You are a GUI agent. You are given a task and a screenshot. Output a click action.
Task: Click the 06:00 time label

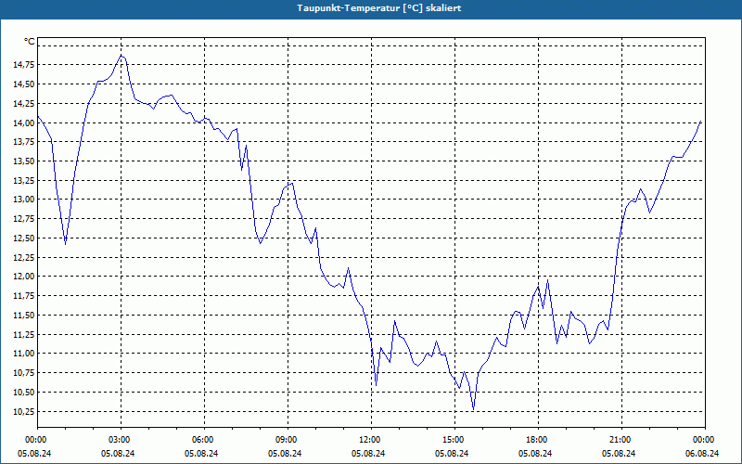204,440
